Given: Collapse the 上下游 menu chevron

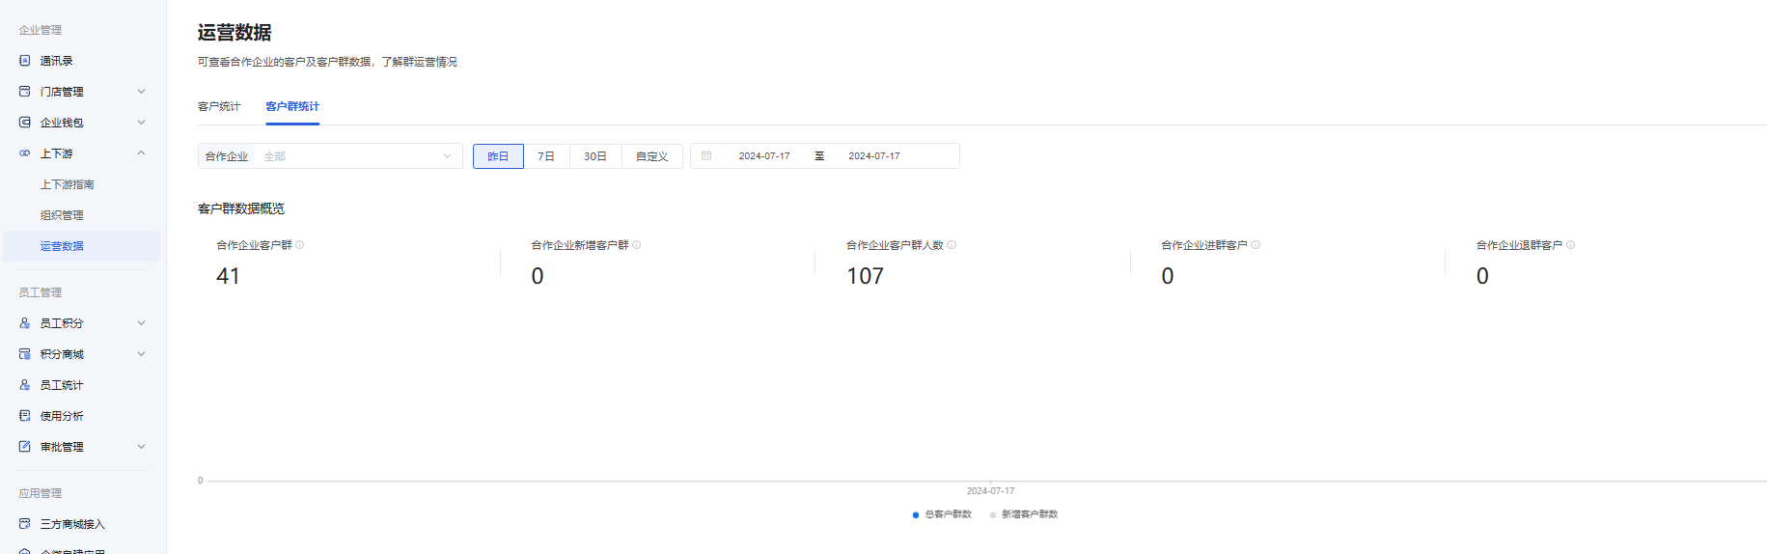Looking at the screenshot, I should click(x=142, y=153).
